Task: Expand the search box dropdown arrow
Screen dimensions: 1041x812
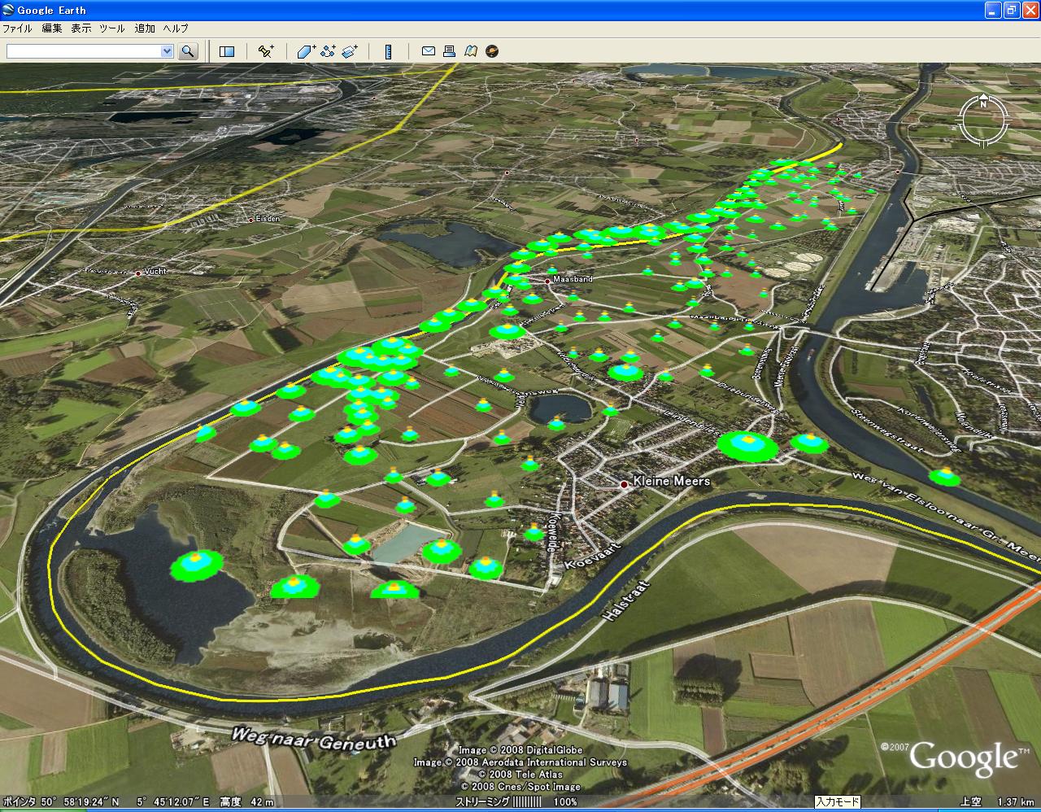Action: click(x=167, y=51)
